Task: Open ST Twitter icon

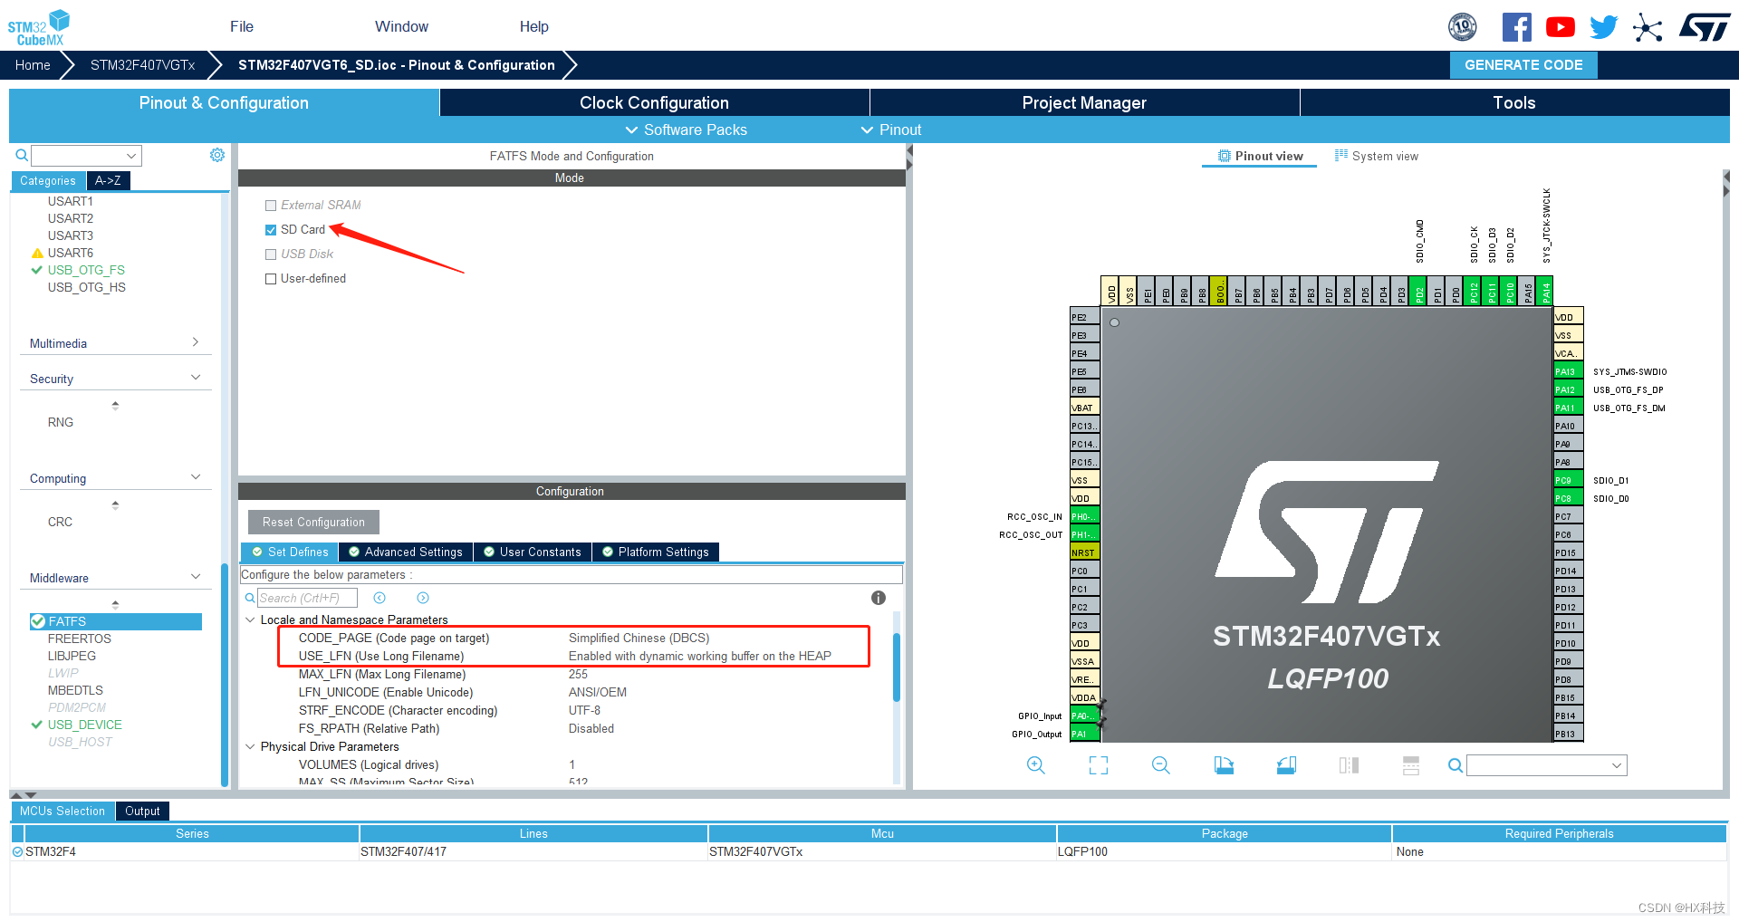Action: 1603,27
